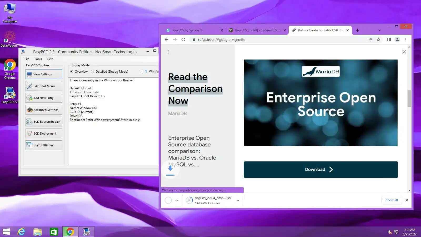Open Chrome side panel
This screenshot has width=421, height=237.
[x=389, y=39]
